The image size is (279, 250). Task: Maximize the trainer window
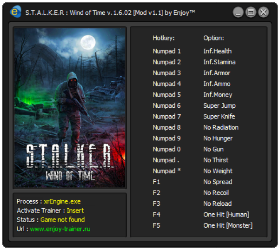(251, 12)
